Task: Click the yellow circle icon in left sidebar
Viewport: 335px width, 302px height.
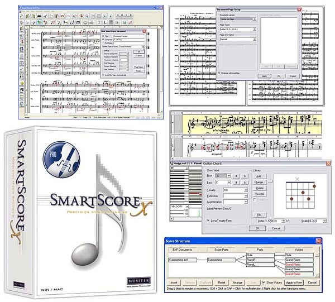Action: (x=22, y=83)
